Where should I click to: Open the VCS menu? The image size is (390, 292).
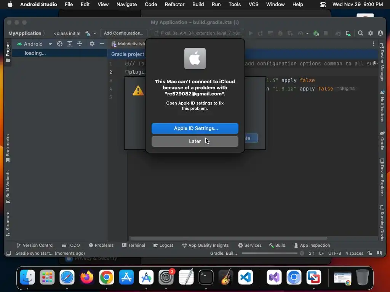point(253,5)
